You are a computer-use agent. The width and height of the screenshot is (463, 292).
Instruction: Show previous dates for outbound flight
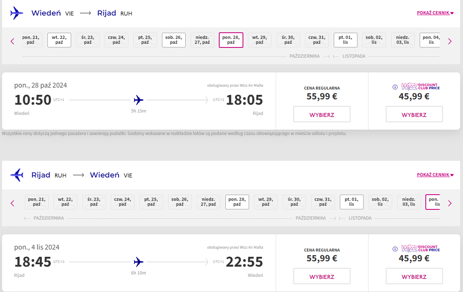tap(12, 41)
